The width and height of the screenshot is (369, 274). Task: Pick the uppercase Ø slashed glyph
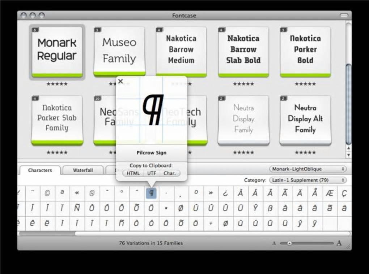pos(181,208)
